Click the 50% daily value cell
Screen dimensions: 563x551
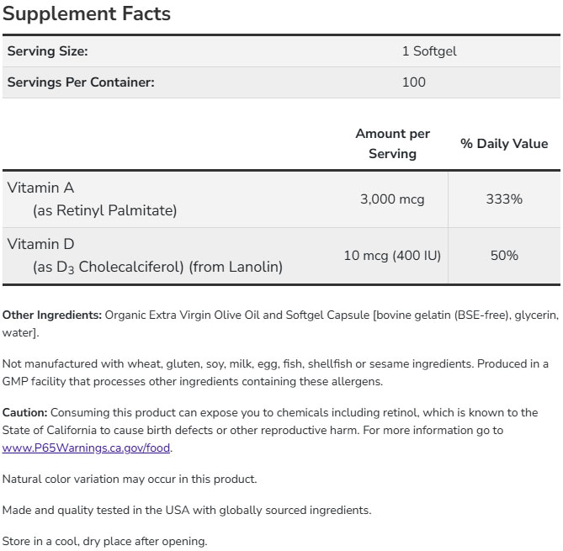tap(504, 256)
